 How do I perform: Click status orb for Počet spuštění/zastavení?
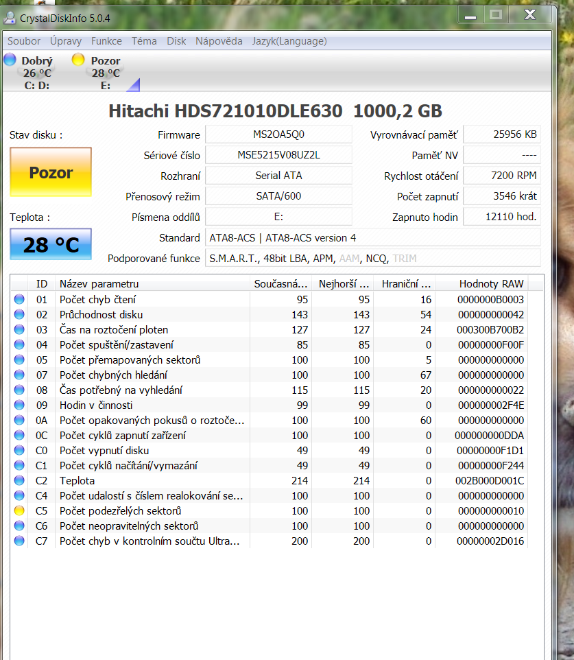(19, 344)
